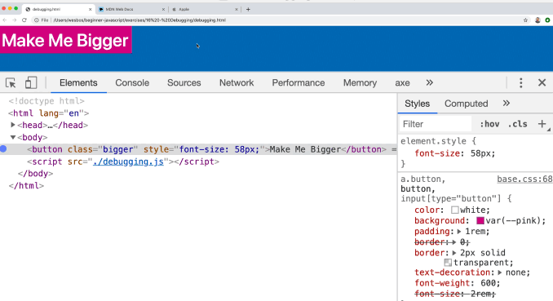Toggle the device toolbar icon
Image resolution: width=553 pixels, height=301 pixels.
(x=31, y=83)
